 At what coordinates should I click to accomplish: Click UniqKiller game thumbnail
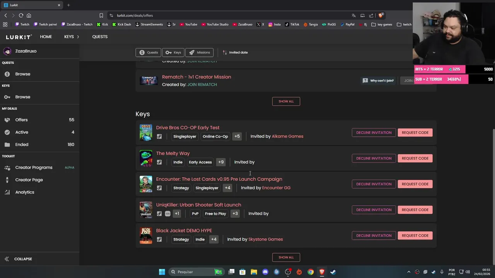coord(146,210)
